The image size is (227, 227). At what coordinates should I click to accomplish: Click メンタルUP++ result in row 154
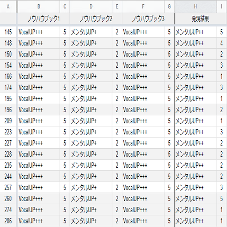click(195, 65)
